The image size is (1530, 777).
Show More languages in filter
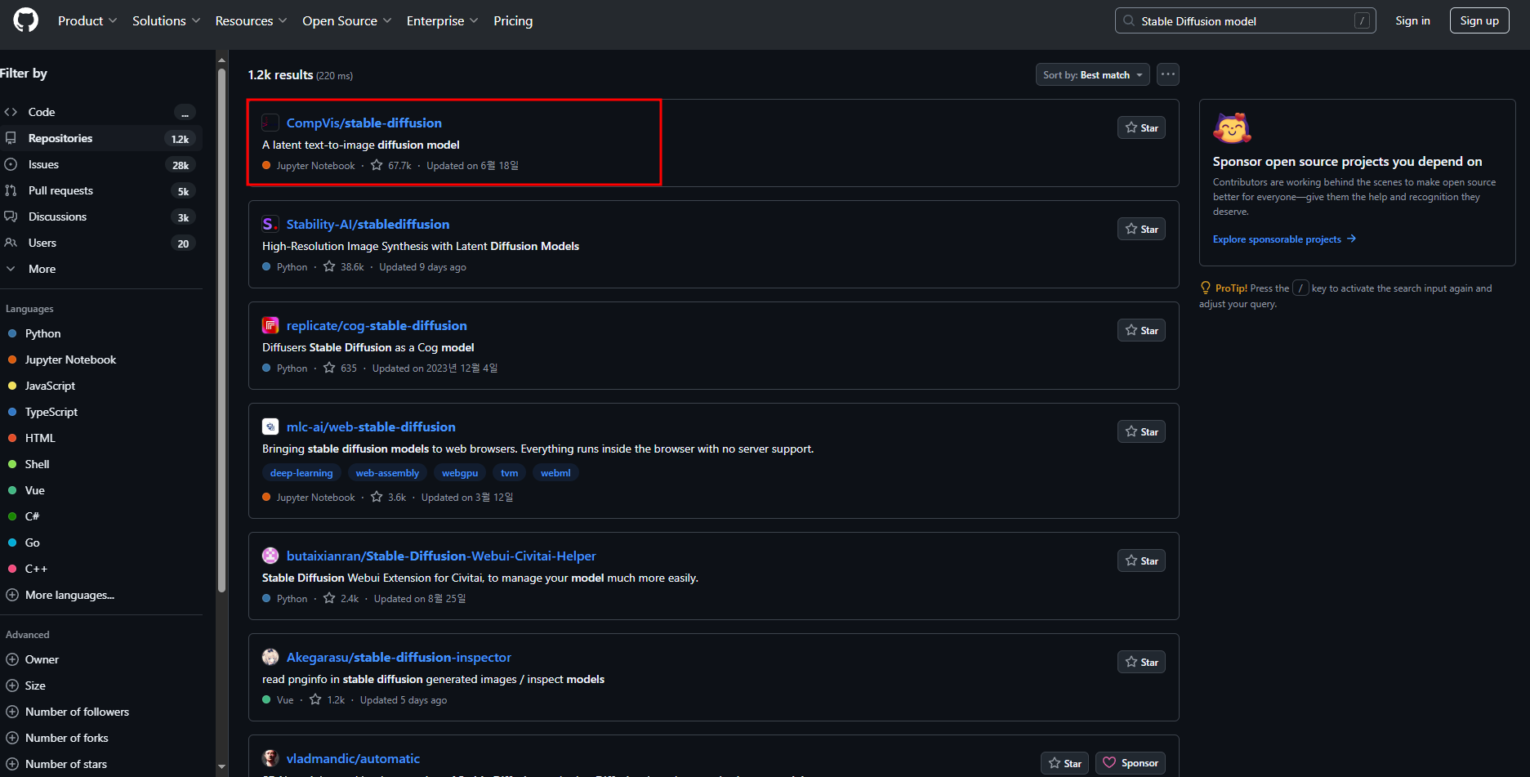(69, 595)
